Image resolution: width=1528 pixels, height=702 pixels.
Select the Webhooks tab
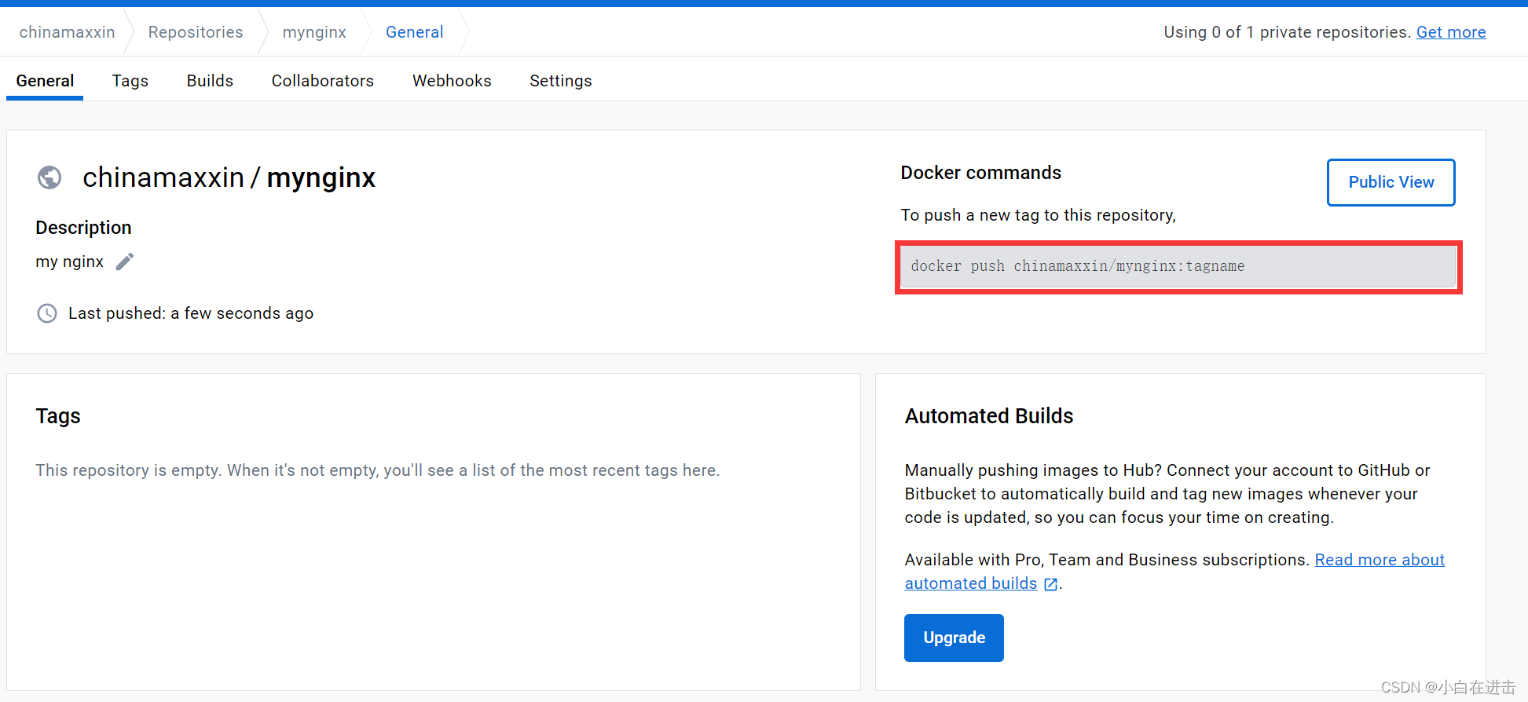click(452, 81)
